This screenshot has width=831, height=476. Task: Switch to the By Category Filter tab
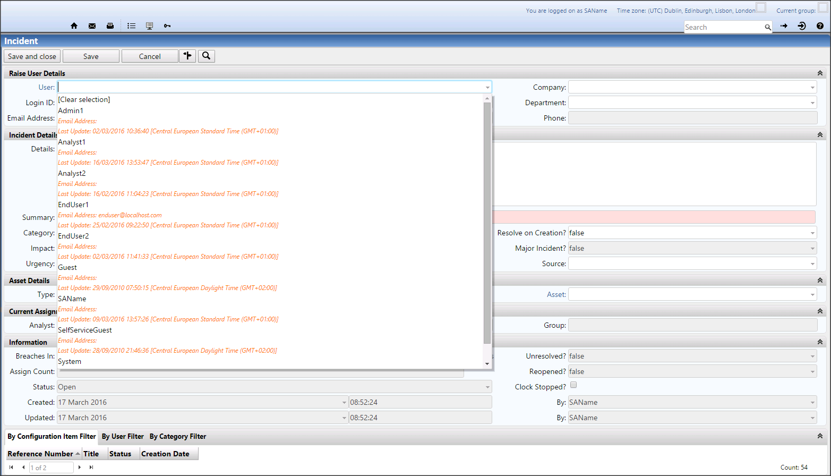178,436
